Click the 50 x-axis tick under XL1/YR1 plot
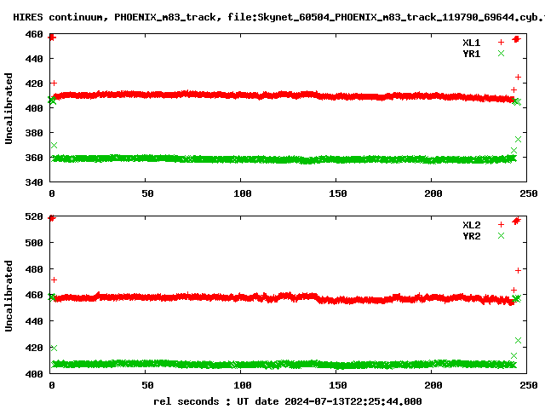Image resolution: width=545 pixels, height=409 pixels. point(147,193)
